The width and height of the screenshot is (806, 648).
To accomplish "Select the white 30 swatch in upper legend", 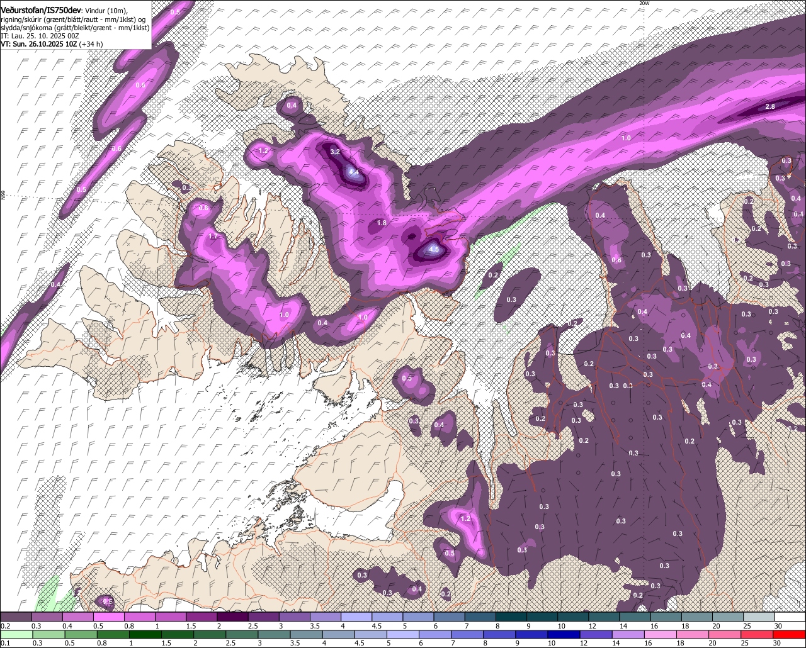I will coord(790,617).
